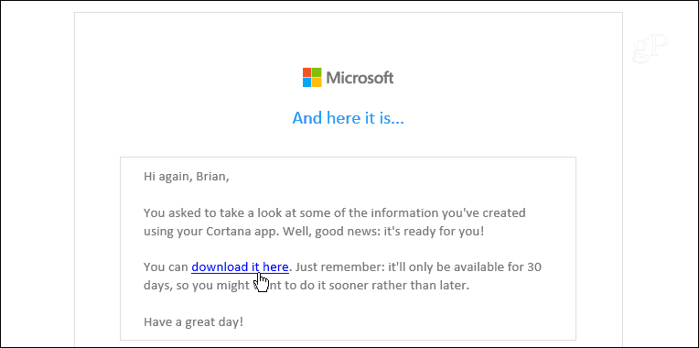Select the 'And here it is...' heading
699x348 pixels.
coord(349,118)
